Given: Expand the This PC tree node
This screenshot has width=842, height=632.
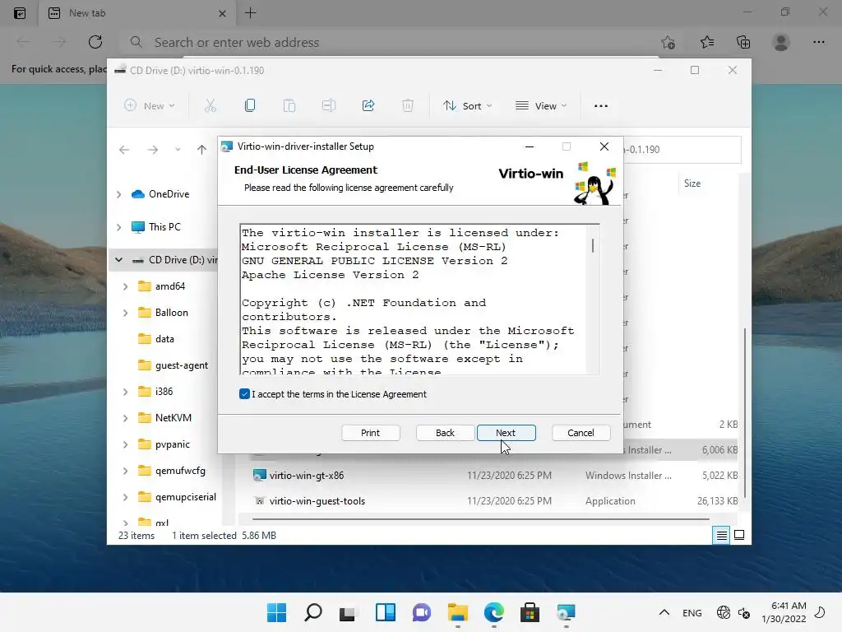Looking at the screenshot, I should pos(119,227).
